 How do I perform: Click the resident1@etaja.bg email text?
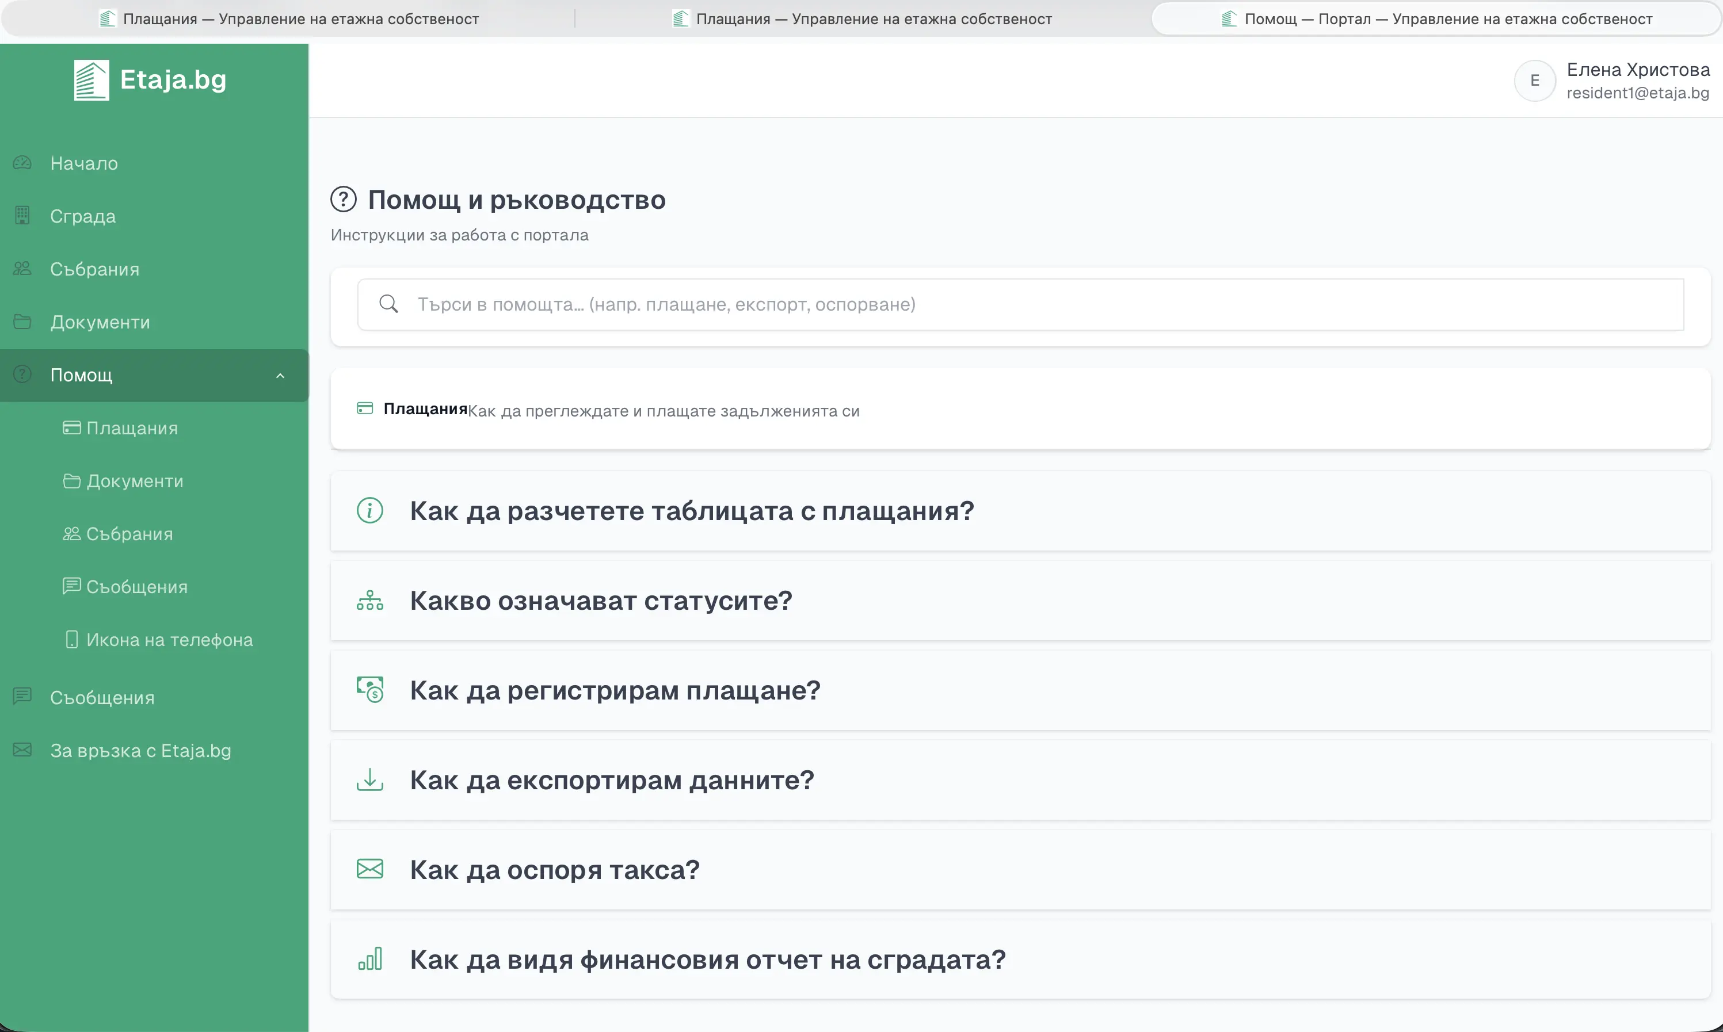click(x=1637, y=93)
